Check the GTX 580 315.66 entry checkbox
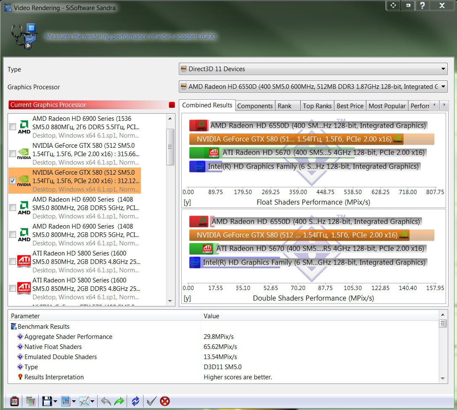The image size is (457, 410). point(13,153)
